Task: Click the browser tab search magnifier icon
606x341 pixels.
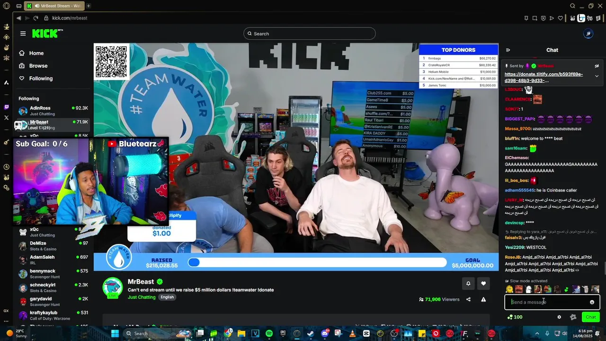Action: tap(572, 6)
